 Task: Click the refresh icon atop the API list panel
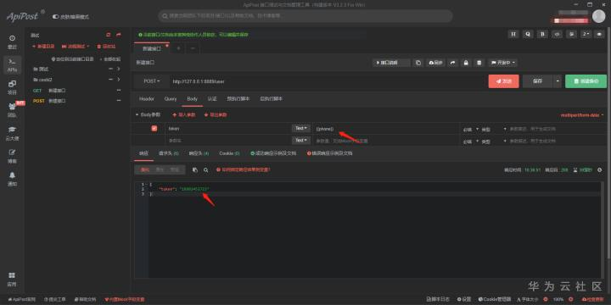[109, 35]
